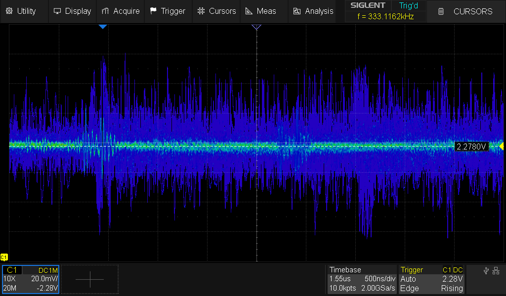Select the yellow trigger level arrow
The width and height of the screenshot is (506, 296).
(501, 146)
